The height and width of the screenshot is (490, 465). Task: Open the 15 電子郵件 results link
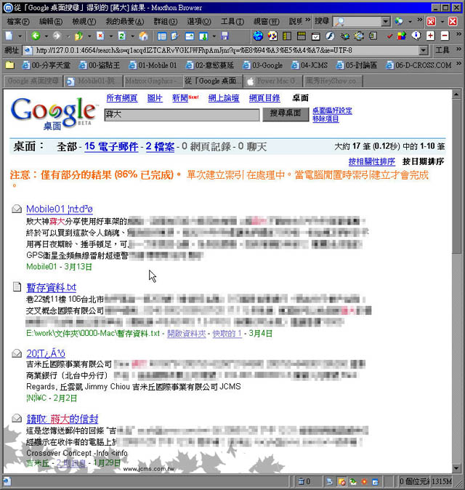(x=111, y=147)
